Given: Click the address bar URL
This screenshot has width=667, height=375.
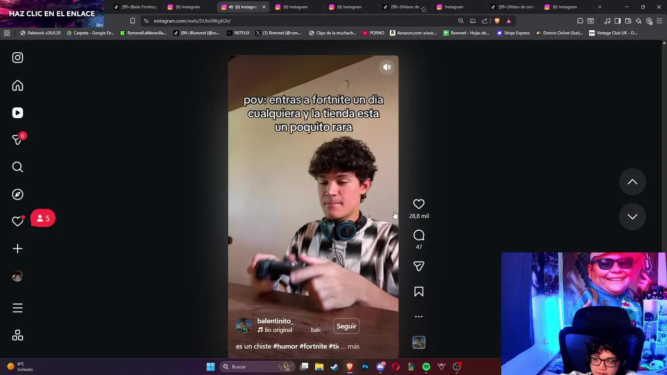Looking at the screenshot, I should pos(192,21).
